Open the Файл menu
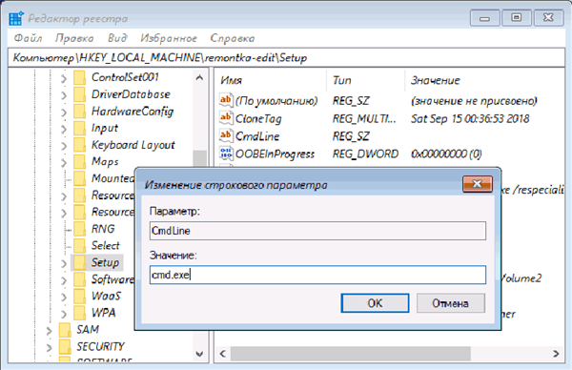 (x=28, y=38)
